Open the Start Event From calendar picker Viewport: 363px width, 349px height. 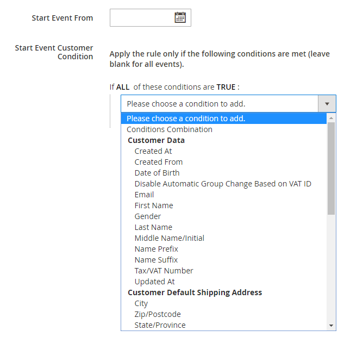point(180,17)
